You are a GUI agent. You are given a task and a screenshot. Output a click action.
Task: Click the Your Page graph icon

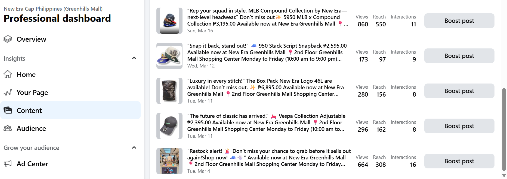coord(8,92)
